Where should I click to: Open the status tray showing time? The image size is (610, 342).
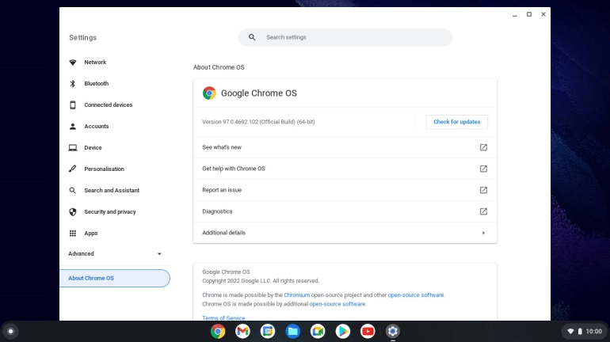(x=585, y=331)
